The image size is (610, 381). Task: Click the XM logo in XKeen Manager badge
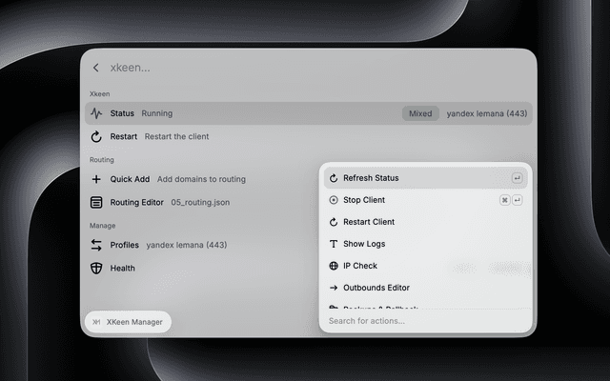pyautogui.click(x=96, y=322)
